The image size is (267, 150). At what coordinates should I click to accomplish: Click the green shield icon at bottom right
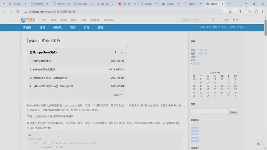259,144
